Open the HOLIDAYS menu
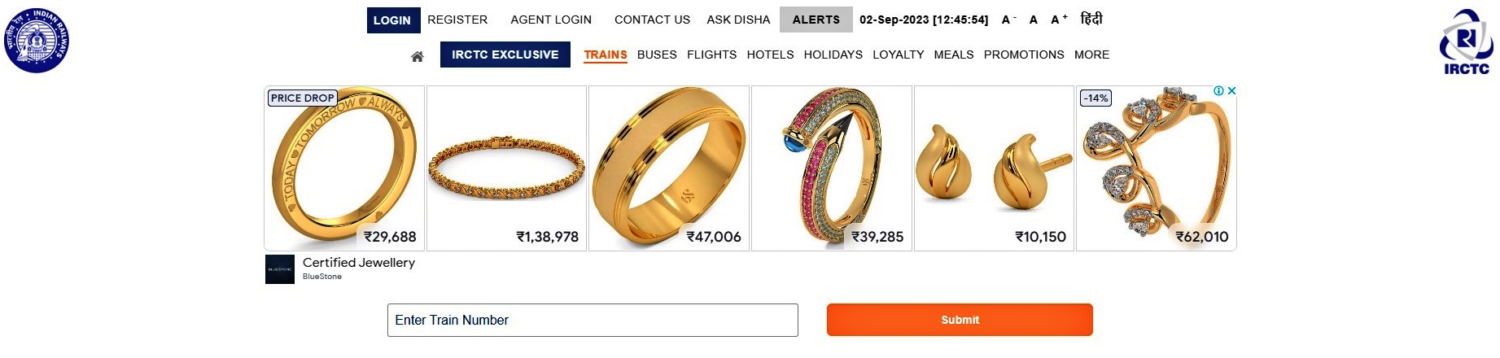Screen dimensions: 1500x358 [x=833, y=55]
